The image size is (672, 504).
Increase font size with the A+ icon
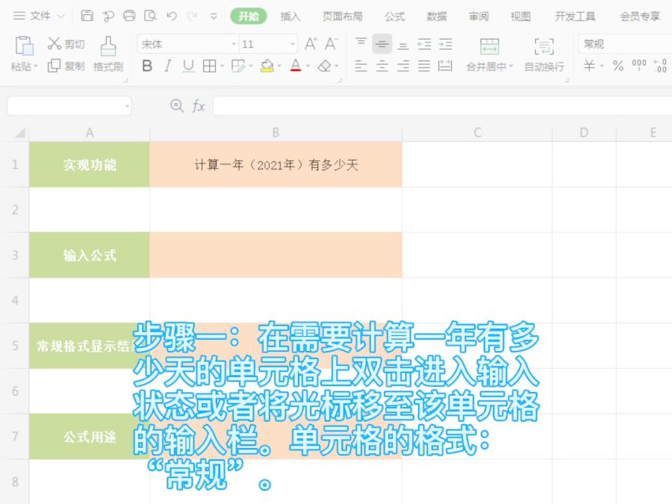click(x=311, y=44)
